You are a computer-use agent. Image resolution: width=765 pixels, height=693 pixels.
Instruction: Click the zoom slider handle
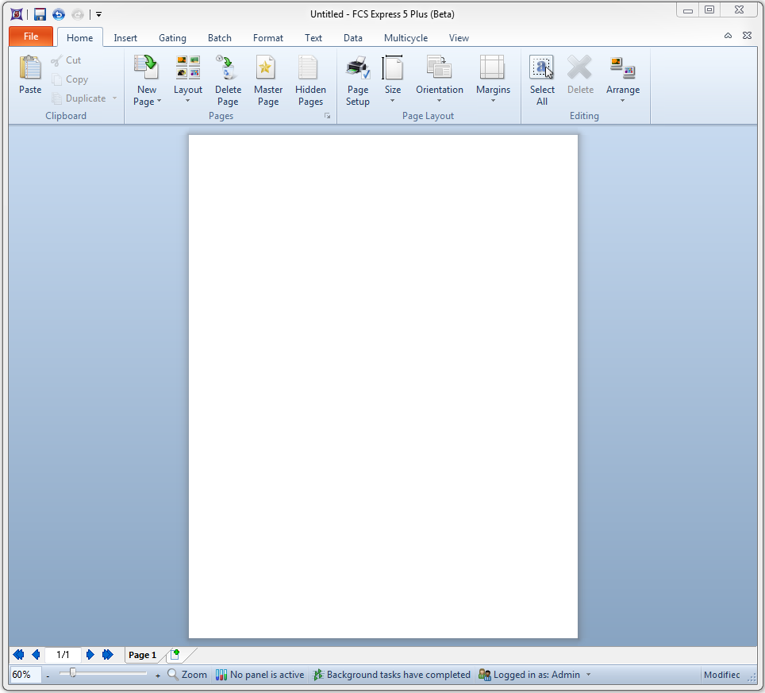coord(73,673)
